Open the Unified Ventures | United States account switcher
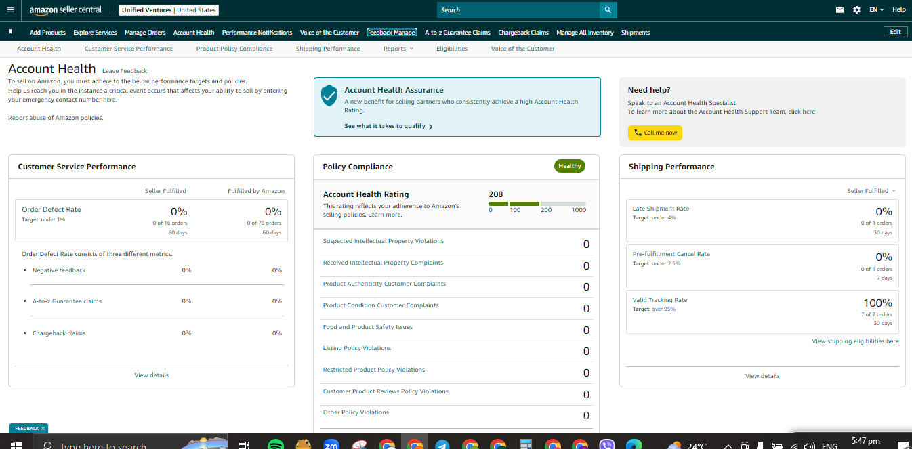912x449 pixels. [x=169, y=10]
